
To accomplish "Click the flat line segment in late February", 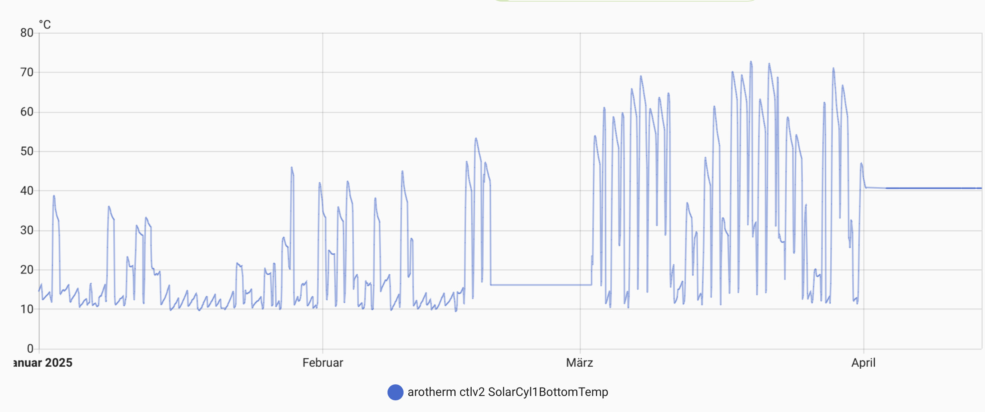I will (541, 285).
